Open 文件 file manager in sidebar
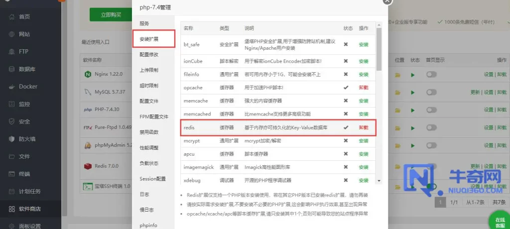Screen dimensions: 510x229 click(24, 156)
